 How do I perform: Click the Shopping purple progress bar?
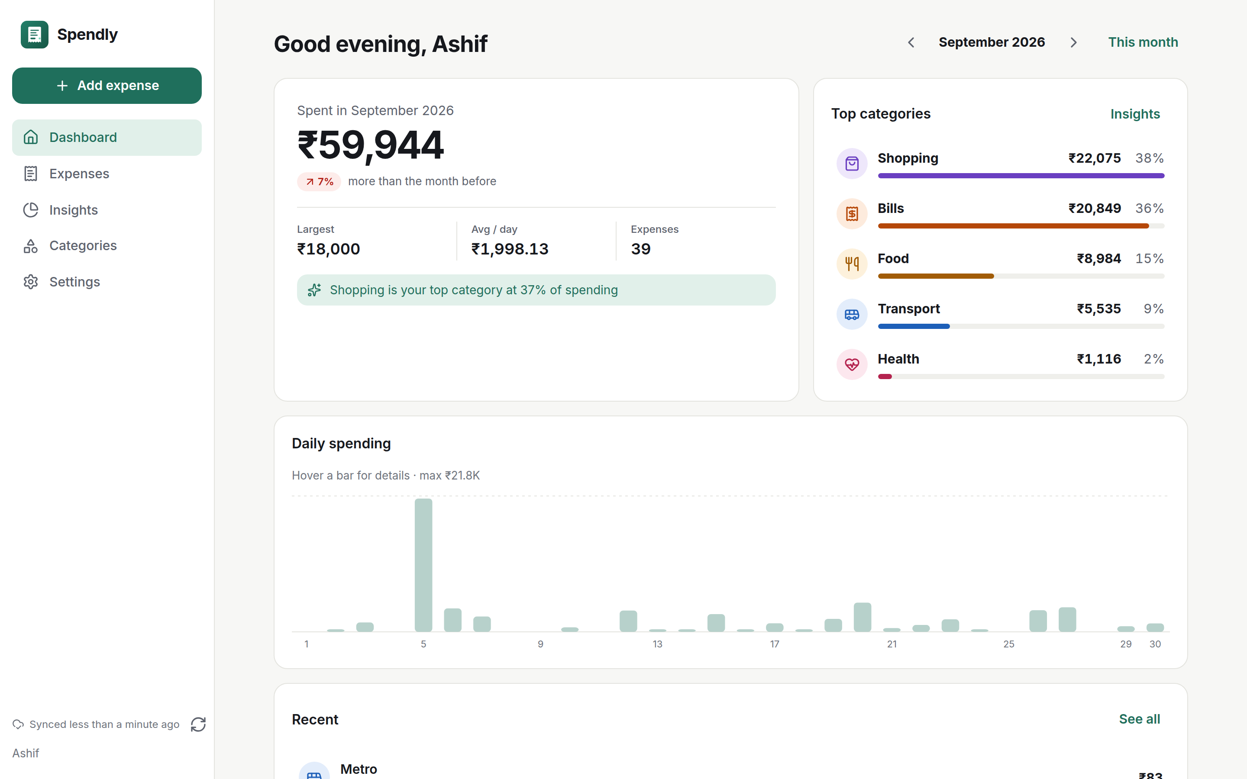1021,176
